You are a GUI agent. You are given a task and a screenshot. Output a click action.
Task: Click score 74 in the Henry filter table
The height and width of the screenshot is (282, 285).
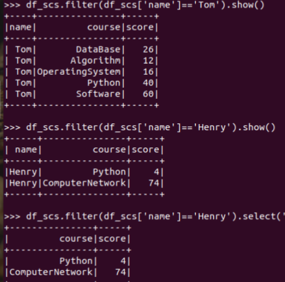[154, 183]
